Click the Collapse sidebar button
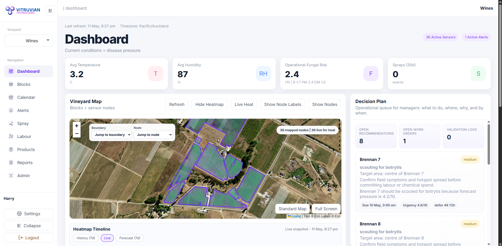502x246 pixels. (x=29, y=226)
